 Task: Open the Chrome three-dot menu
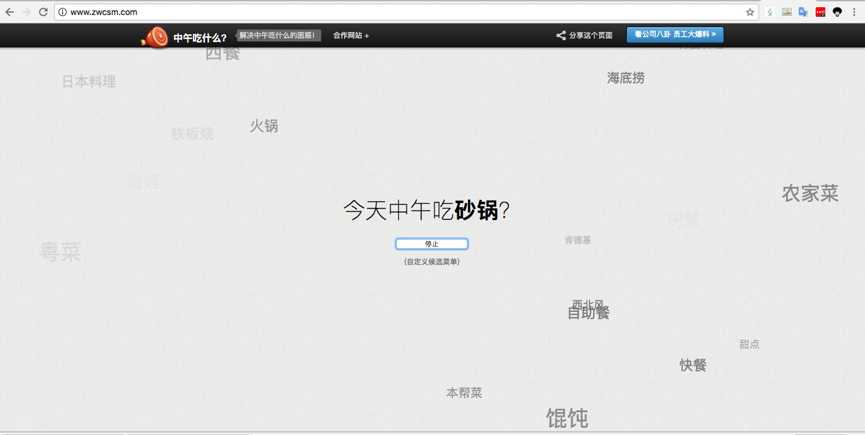[x=854, y=12]
